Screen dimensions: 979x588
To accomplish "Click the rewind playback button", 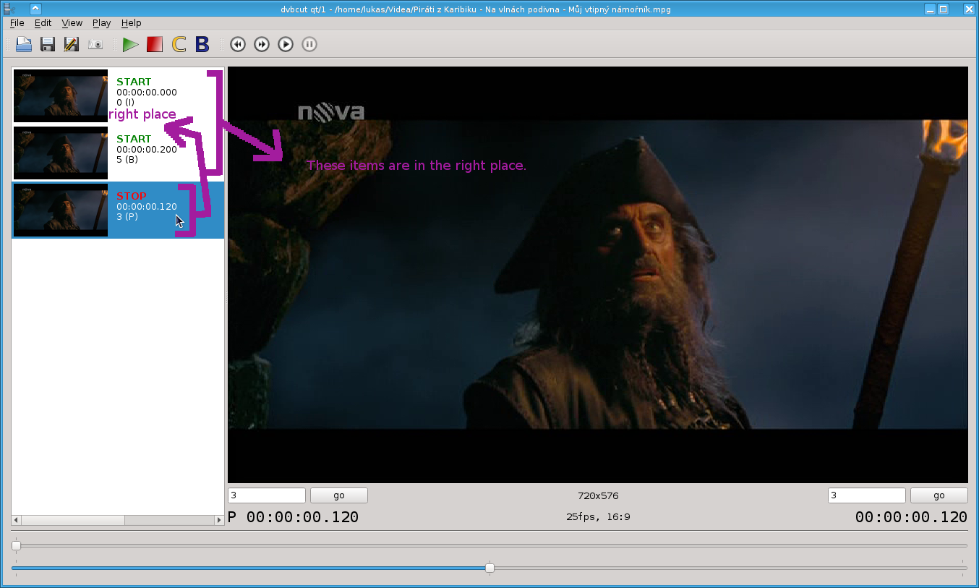I will point(238,45).
